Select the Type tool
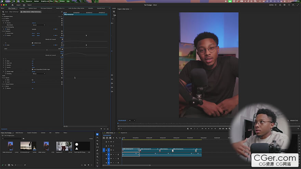Viewport: 301px width, 169px height. (97, 163)
